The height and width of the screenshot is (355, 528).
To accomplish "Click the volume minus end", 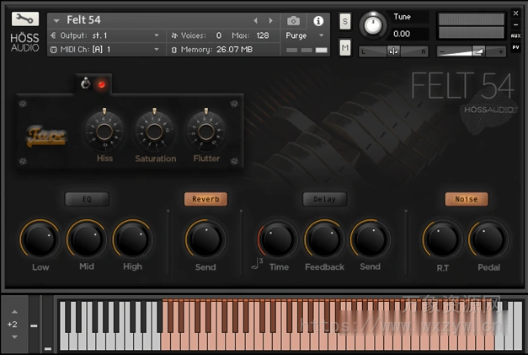I will (x=442, y=51).
